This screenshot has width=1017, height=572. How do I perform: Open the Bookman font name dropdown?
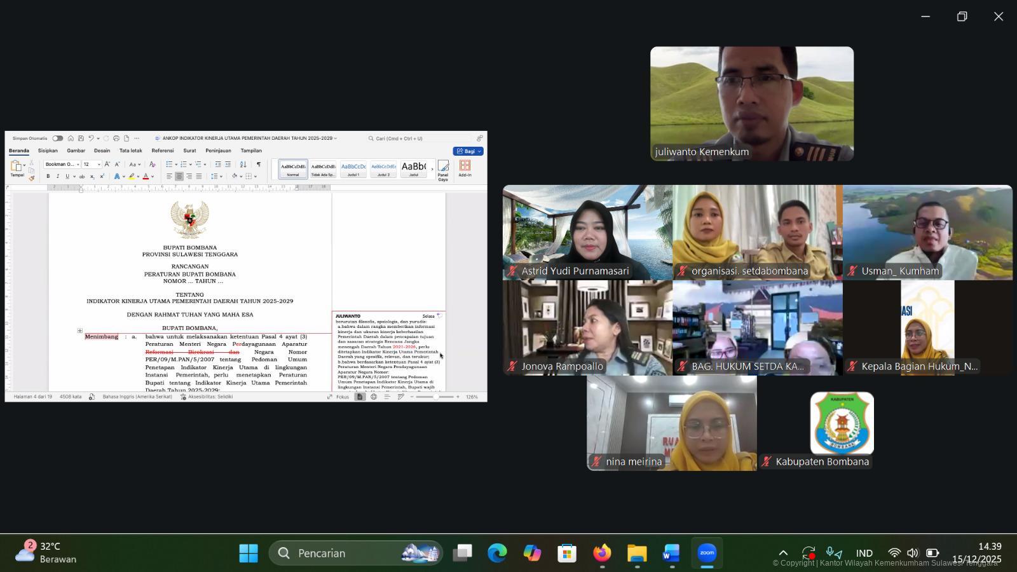[62, 165]
